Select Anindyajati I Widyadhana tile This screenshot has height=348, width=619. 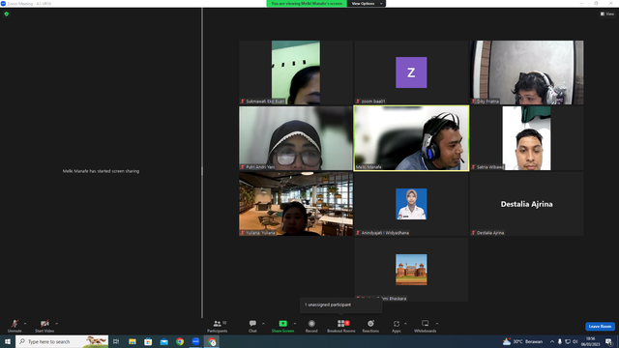[x=411, y=204]
